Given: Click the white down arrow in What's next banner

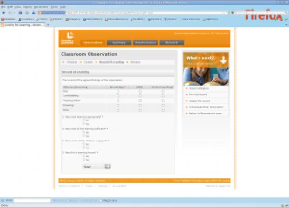Looking at the screenshot, I should 223,60.
